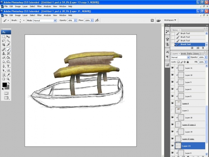
Task: Open the Character panel dock icon
Action: (168, 52)
